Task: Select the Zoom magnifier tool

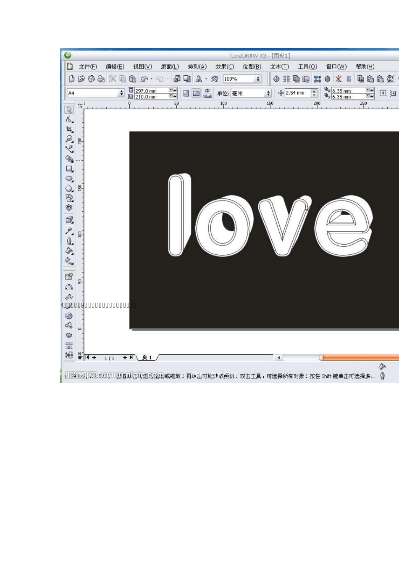Action: tap(69, 139)
